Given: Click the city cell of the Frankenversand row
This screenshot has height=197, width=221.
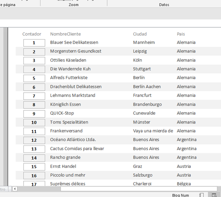Looking at the screenshot, I should click(153, 131).
